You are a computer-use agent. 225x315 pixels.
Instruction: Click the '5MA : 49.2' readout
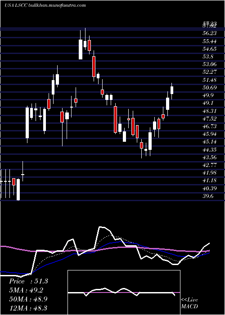[26, 290]
